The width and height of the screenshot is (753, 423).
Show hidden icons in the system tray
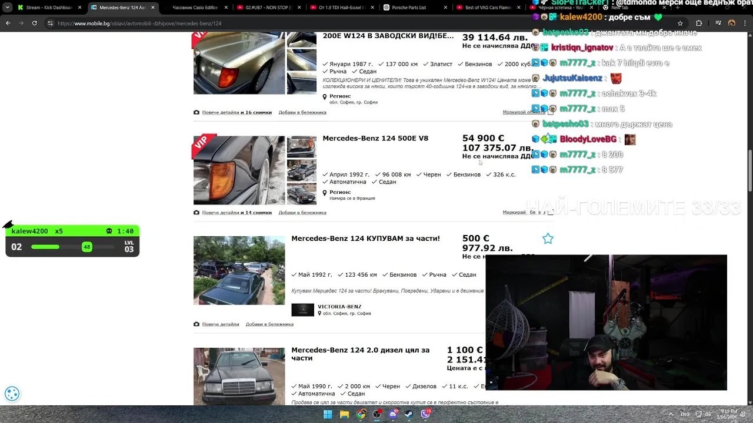(x=671, y=414)
